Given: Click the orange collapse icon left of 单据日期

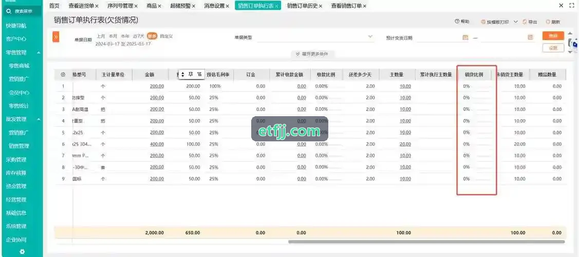Looking at the screenshot, I should 56,37.
